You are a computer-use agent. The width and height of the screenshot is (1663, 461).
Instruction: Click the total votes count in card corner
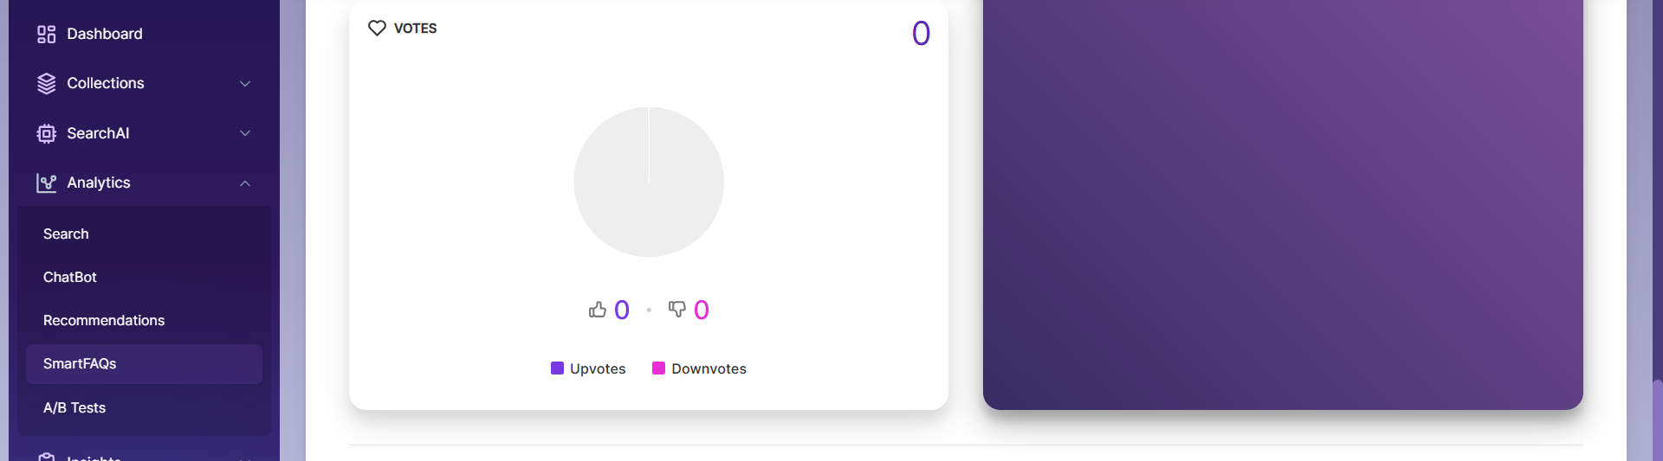coord(921,34)
